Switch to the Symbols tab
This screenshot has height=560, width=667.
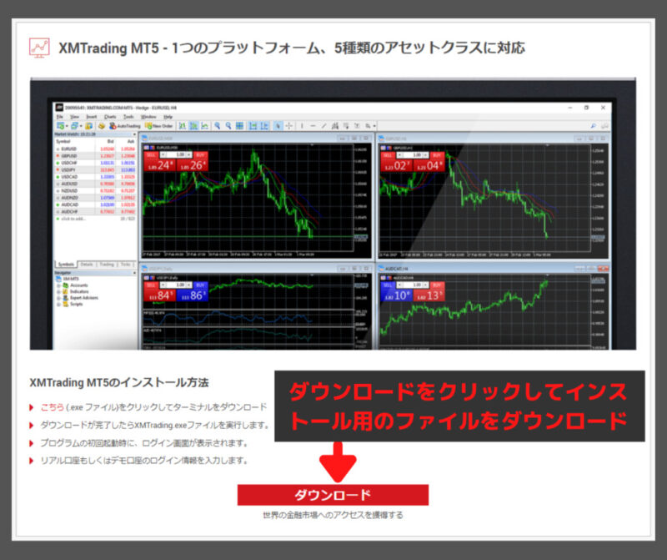pyautogui.click(x=66, y=265)
